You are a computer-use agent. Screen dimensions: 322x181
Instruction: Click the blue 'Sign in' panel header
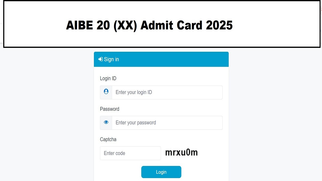(161, 59)
